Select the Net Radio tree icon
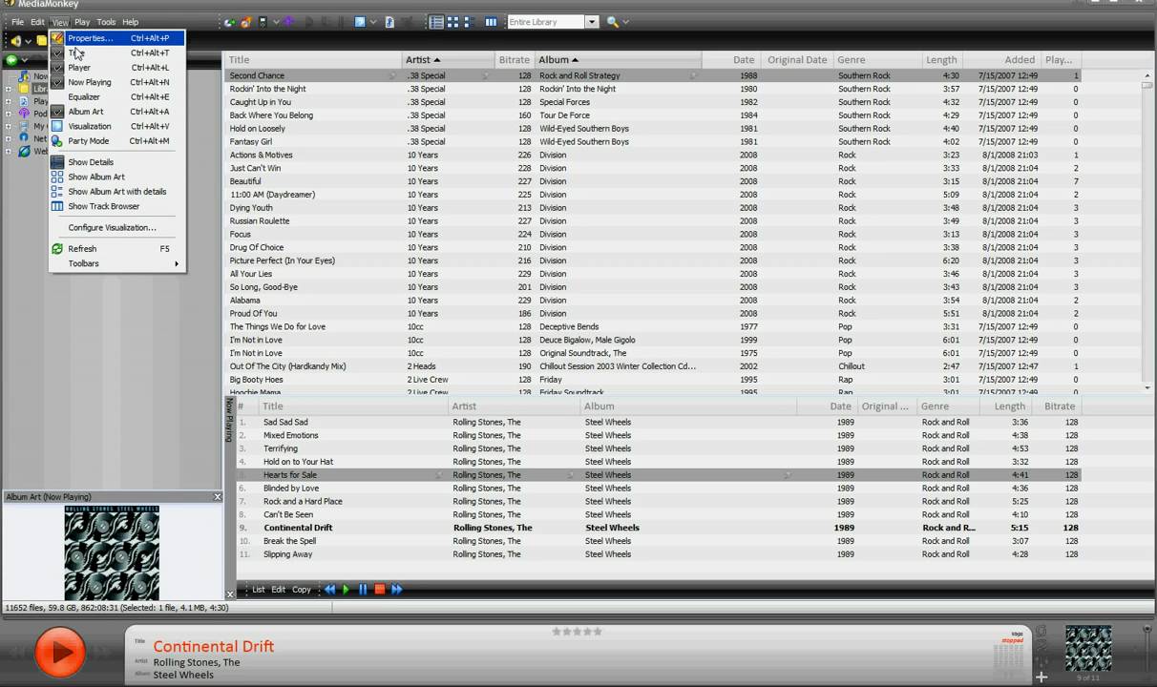The height and width of the screenshot is (687, 1157). (25, 138)
